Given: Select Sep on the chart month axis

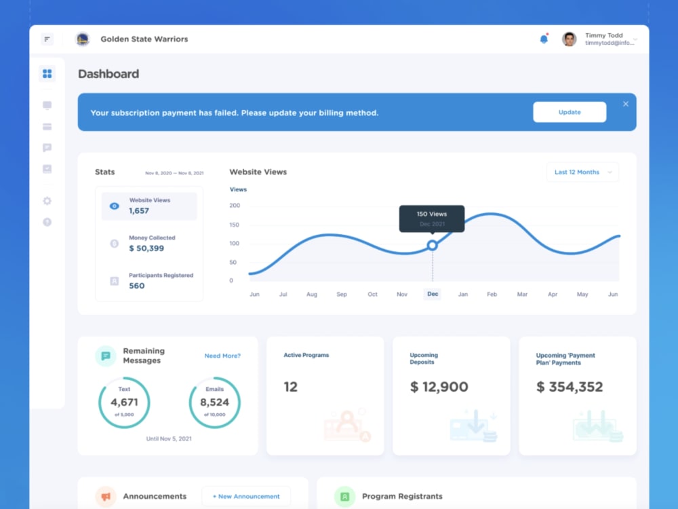Looking at the screenshot, I should point(342,295).
